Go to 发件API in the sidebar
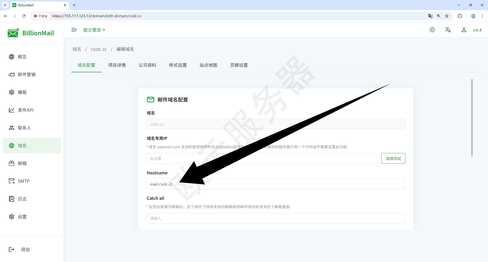Viewport: 488px width, 262px height. coord(25,110)
